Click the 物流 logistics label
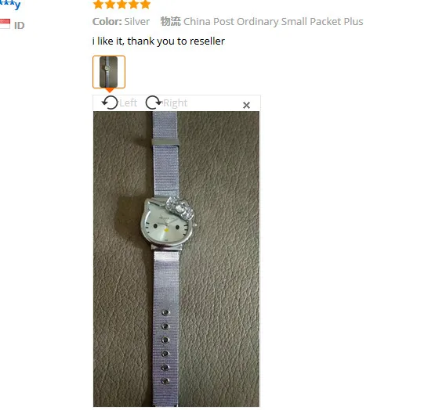This screenshot has height=410, width=446. click(x=170, y=21)
